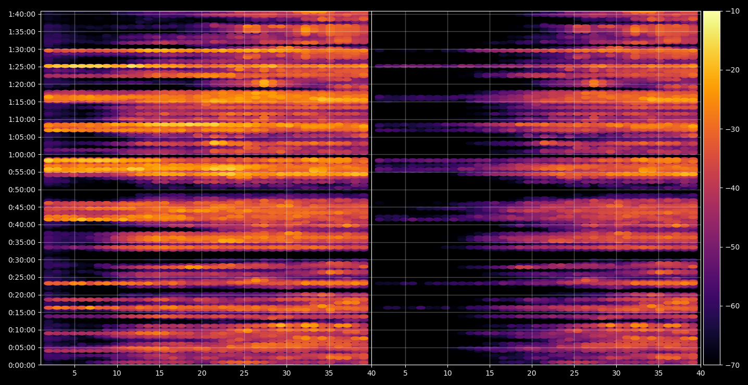Click the inferno colorbar gradient strip
Viewport: 748px width, 385px height.
tap(712, 188)
